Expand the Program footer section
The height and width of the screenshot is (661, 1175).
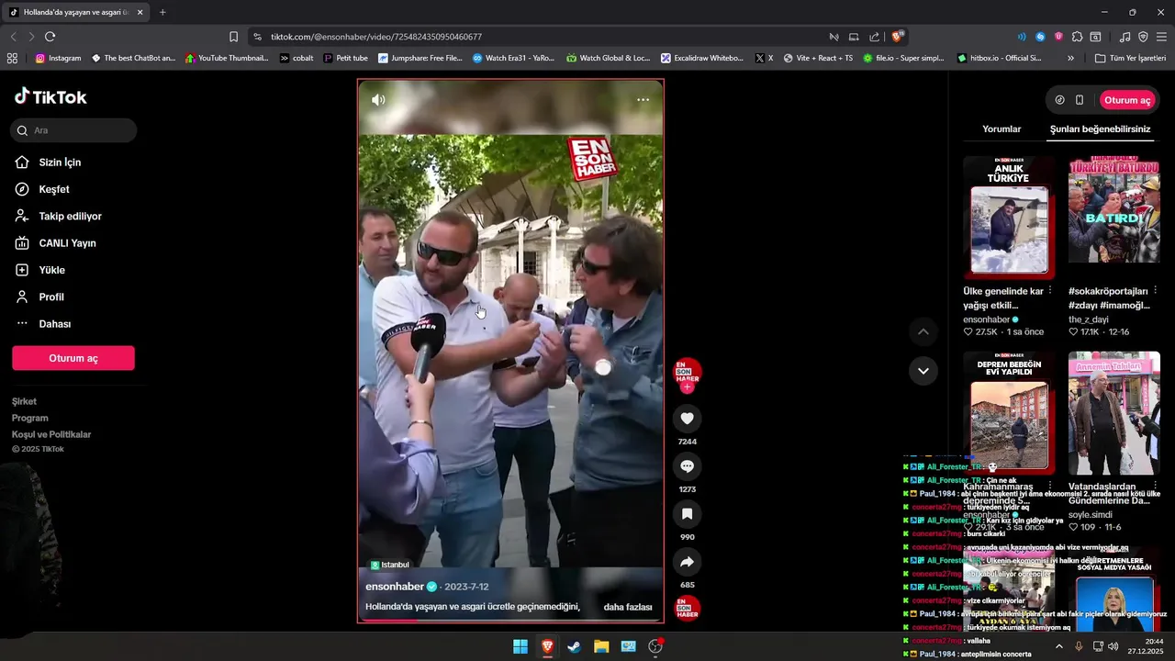click(30, 418)
